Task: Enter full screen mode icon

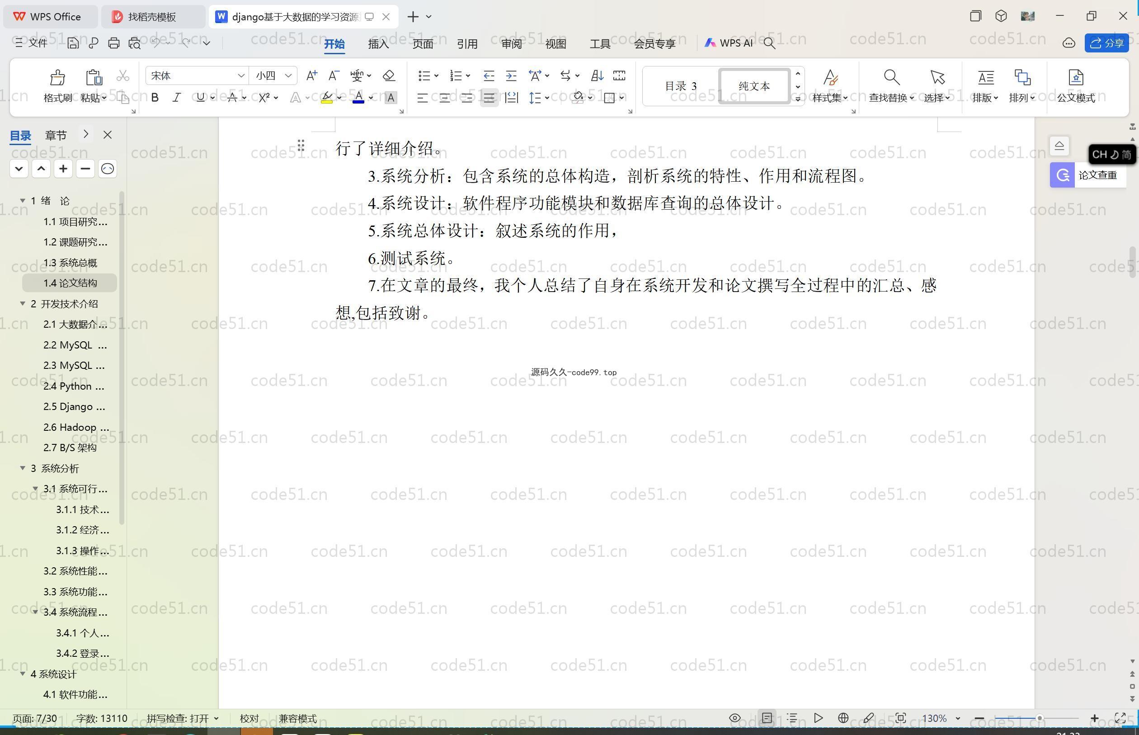Action: tap(1120, 718)
